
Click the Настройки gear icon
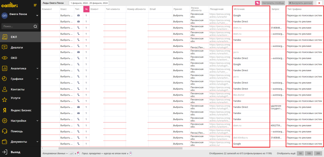(x=4, y=121)
